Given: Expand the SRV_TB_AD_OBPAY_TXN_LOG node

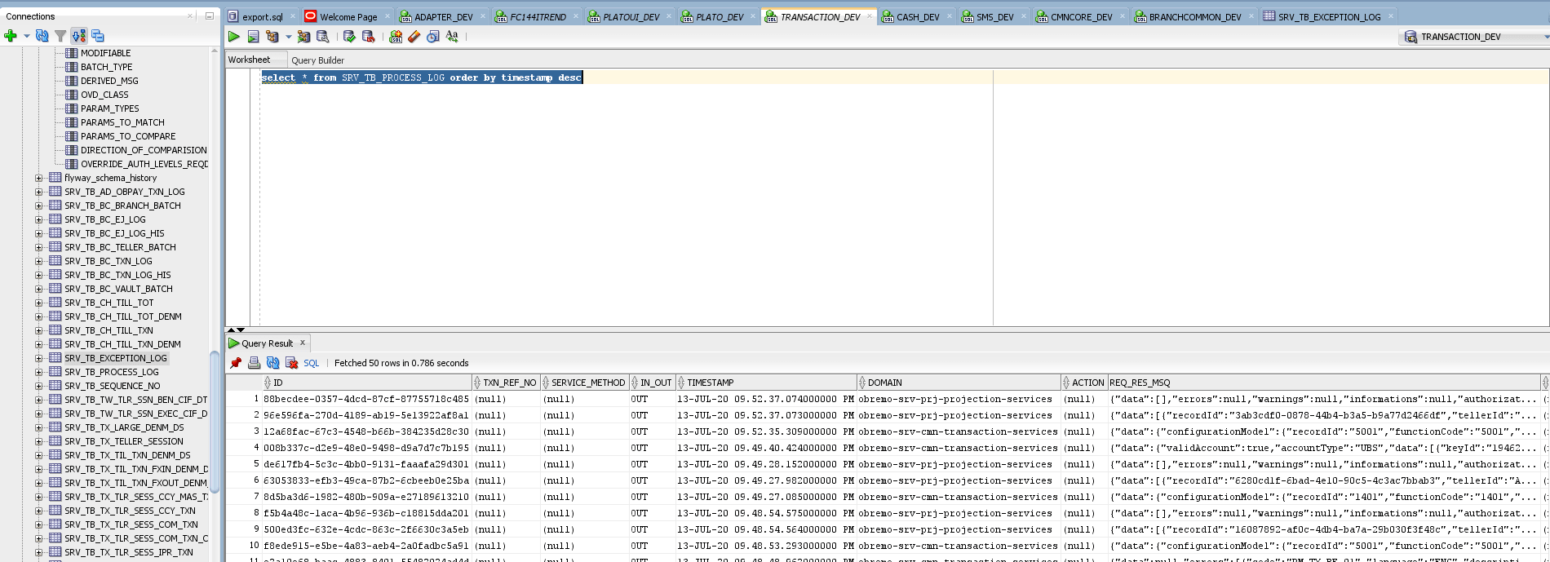Looking at the screenshot, I should pyautogui.click(x=38, y=192).
